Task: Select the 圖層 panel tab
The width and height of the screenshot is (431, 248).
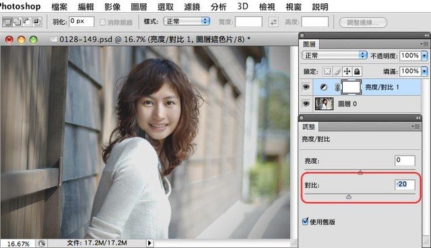Action: tap(309, 44)
